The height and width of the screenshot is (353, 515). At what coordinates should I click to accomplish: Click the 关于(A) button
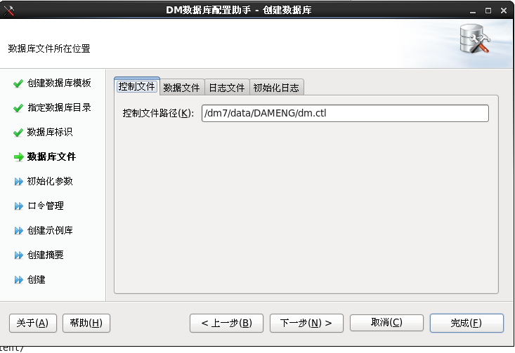33,323
